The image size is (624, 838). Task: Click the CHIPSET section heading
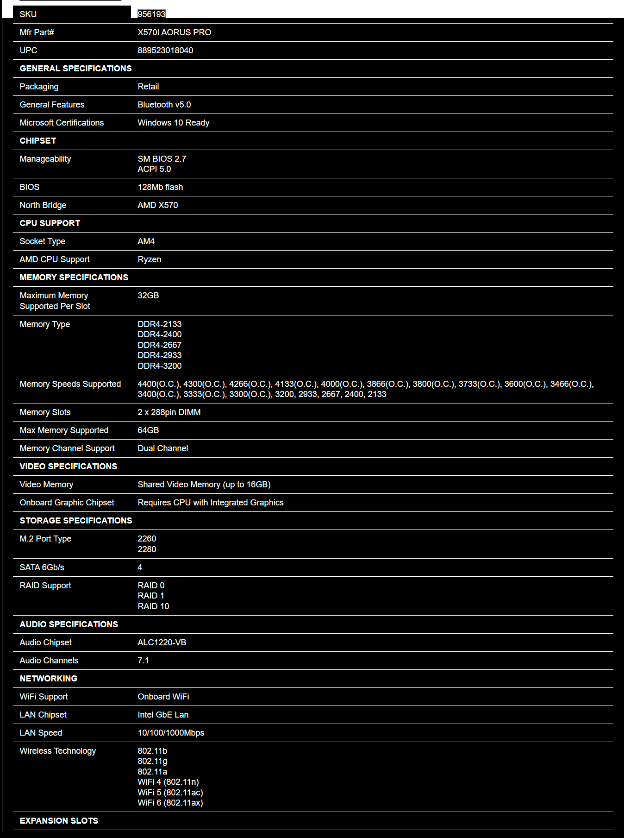pos(38,141)
